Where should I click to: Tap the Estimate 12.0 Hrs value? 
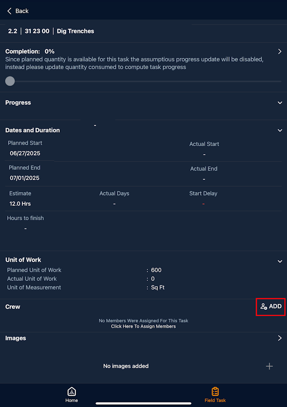pyautogui.click(x=20, y=203)
